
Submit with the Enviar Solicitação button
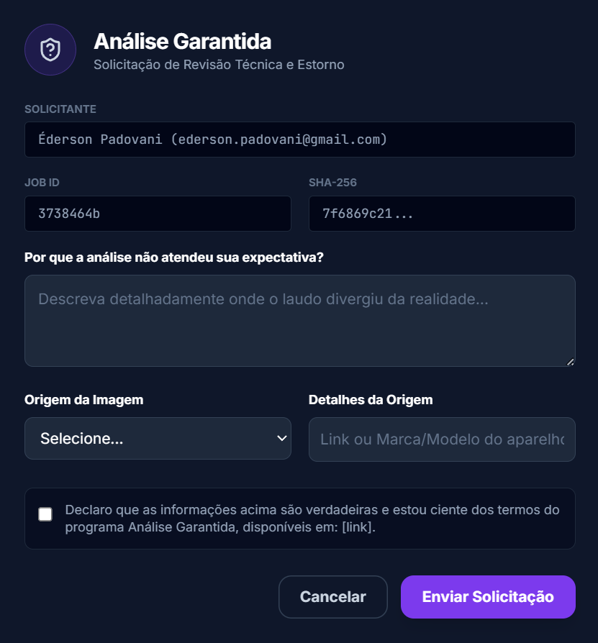pos(488,597)
